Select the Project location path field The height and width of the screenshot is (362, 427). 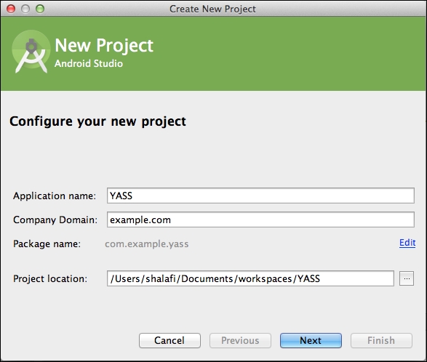[x=250, y=278]
